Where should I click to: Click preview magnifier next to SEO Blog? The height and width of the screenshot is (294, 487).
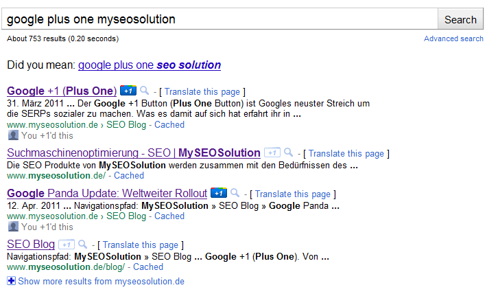click(83, 245)
